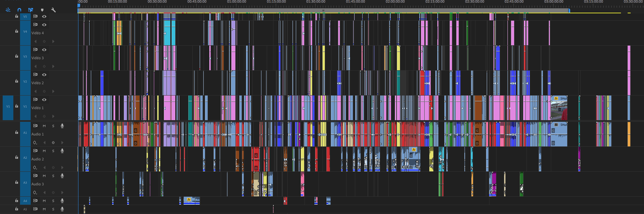Select the V1 source patching indicator
This screenshot has height=214, width=644.
(8, 108)
